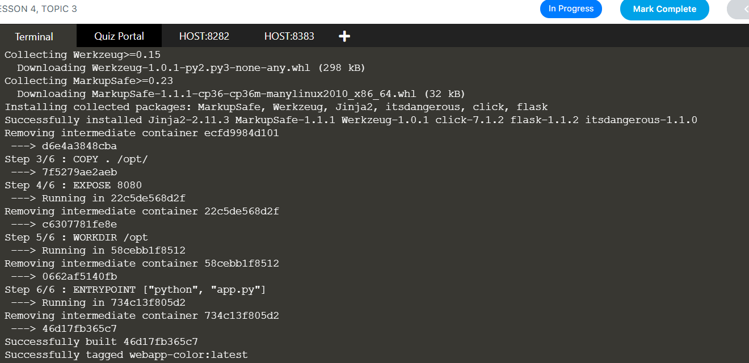Click the 'Removing intermediate container ecfd9984d101' line
Image resolution: width=749 pixels, height=363 pixels.
(142, 133)
